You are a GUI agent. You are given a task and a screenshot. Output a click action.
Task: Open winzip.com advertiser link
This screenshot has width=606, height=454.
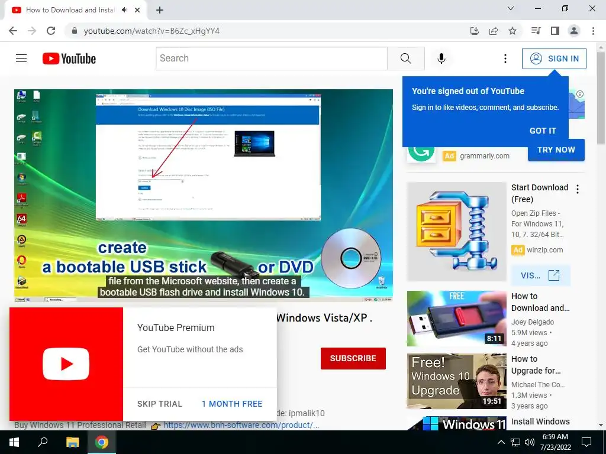point(545,250)
